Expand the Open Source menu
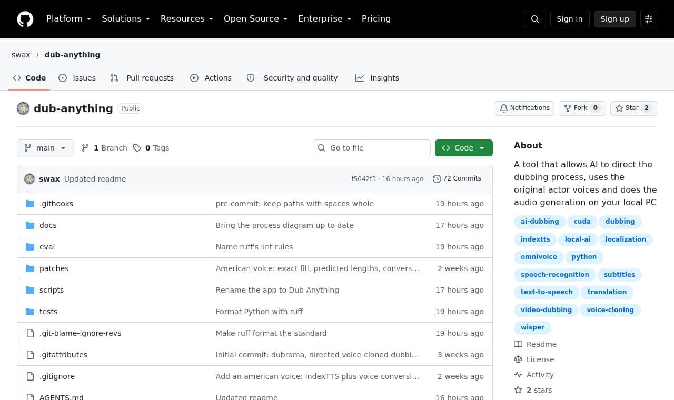The image size is (674, 400). click(x=256, y=19)
